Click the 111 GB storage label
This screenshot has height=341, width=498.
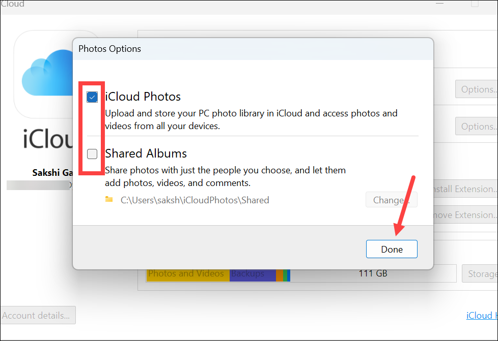(x=373, y=273)
